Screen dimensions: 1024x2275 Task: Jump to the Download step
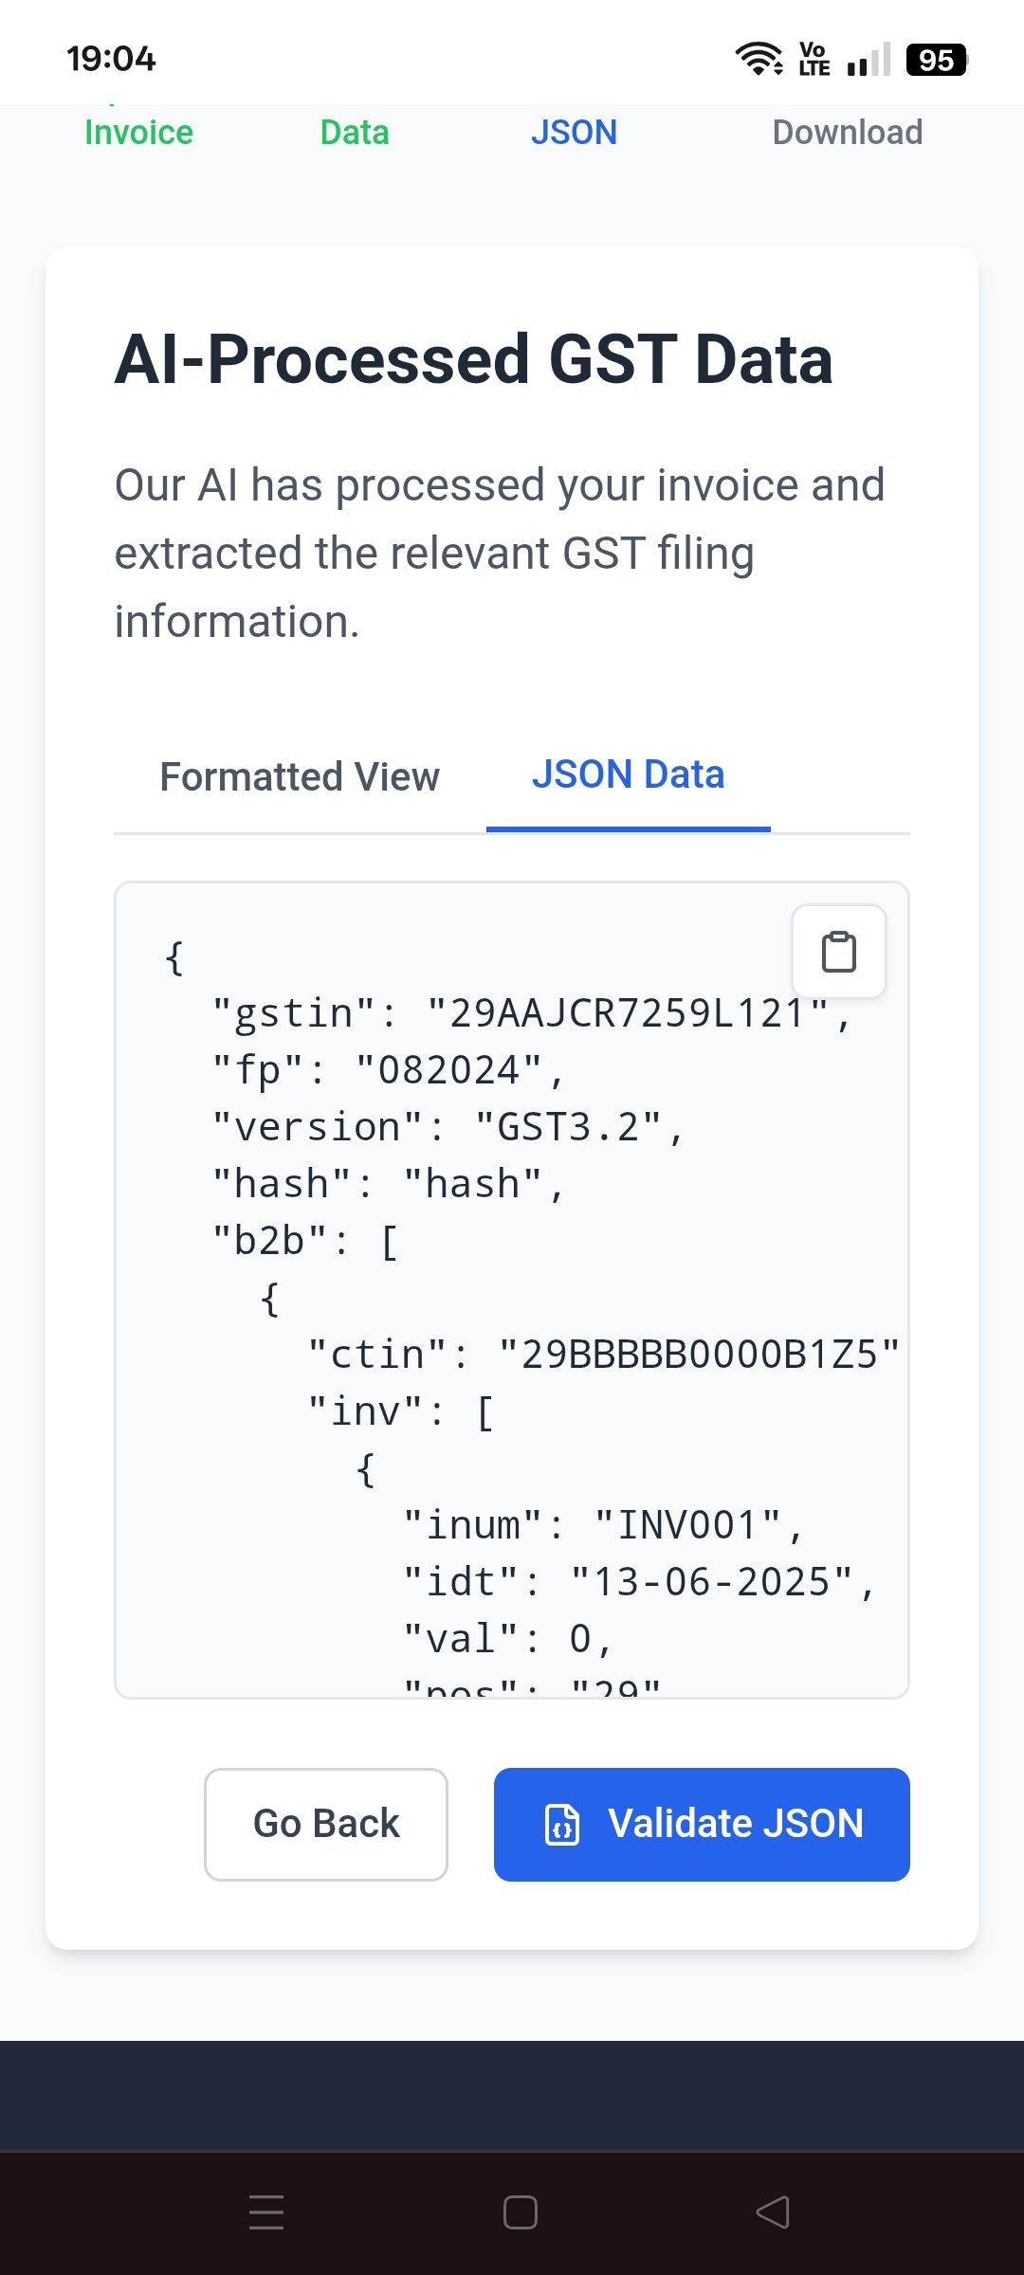848,133
